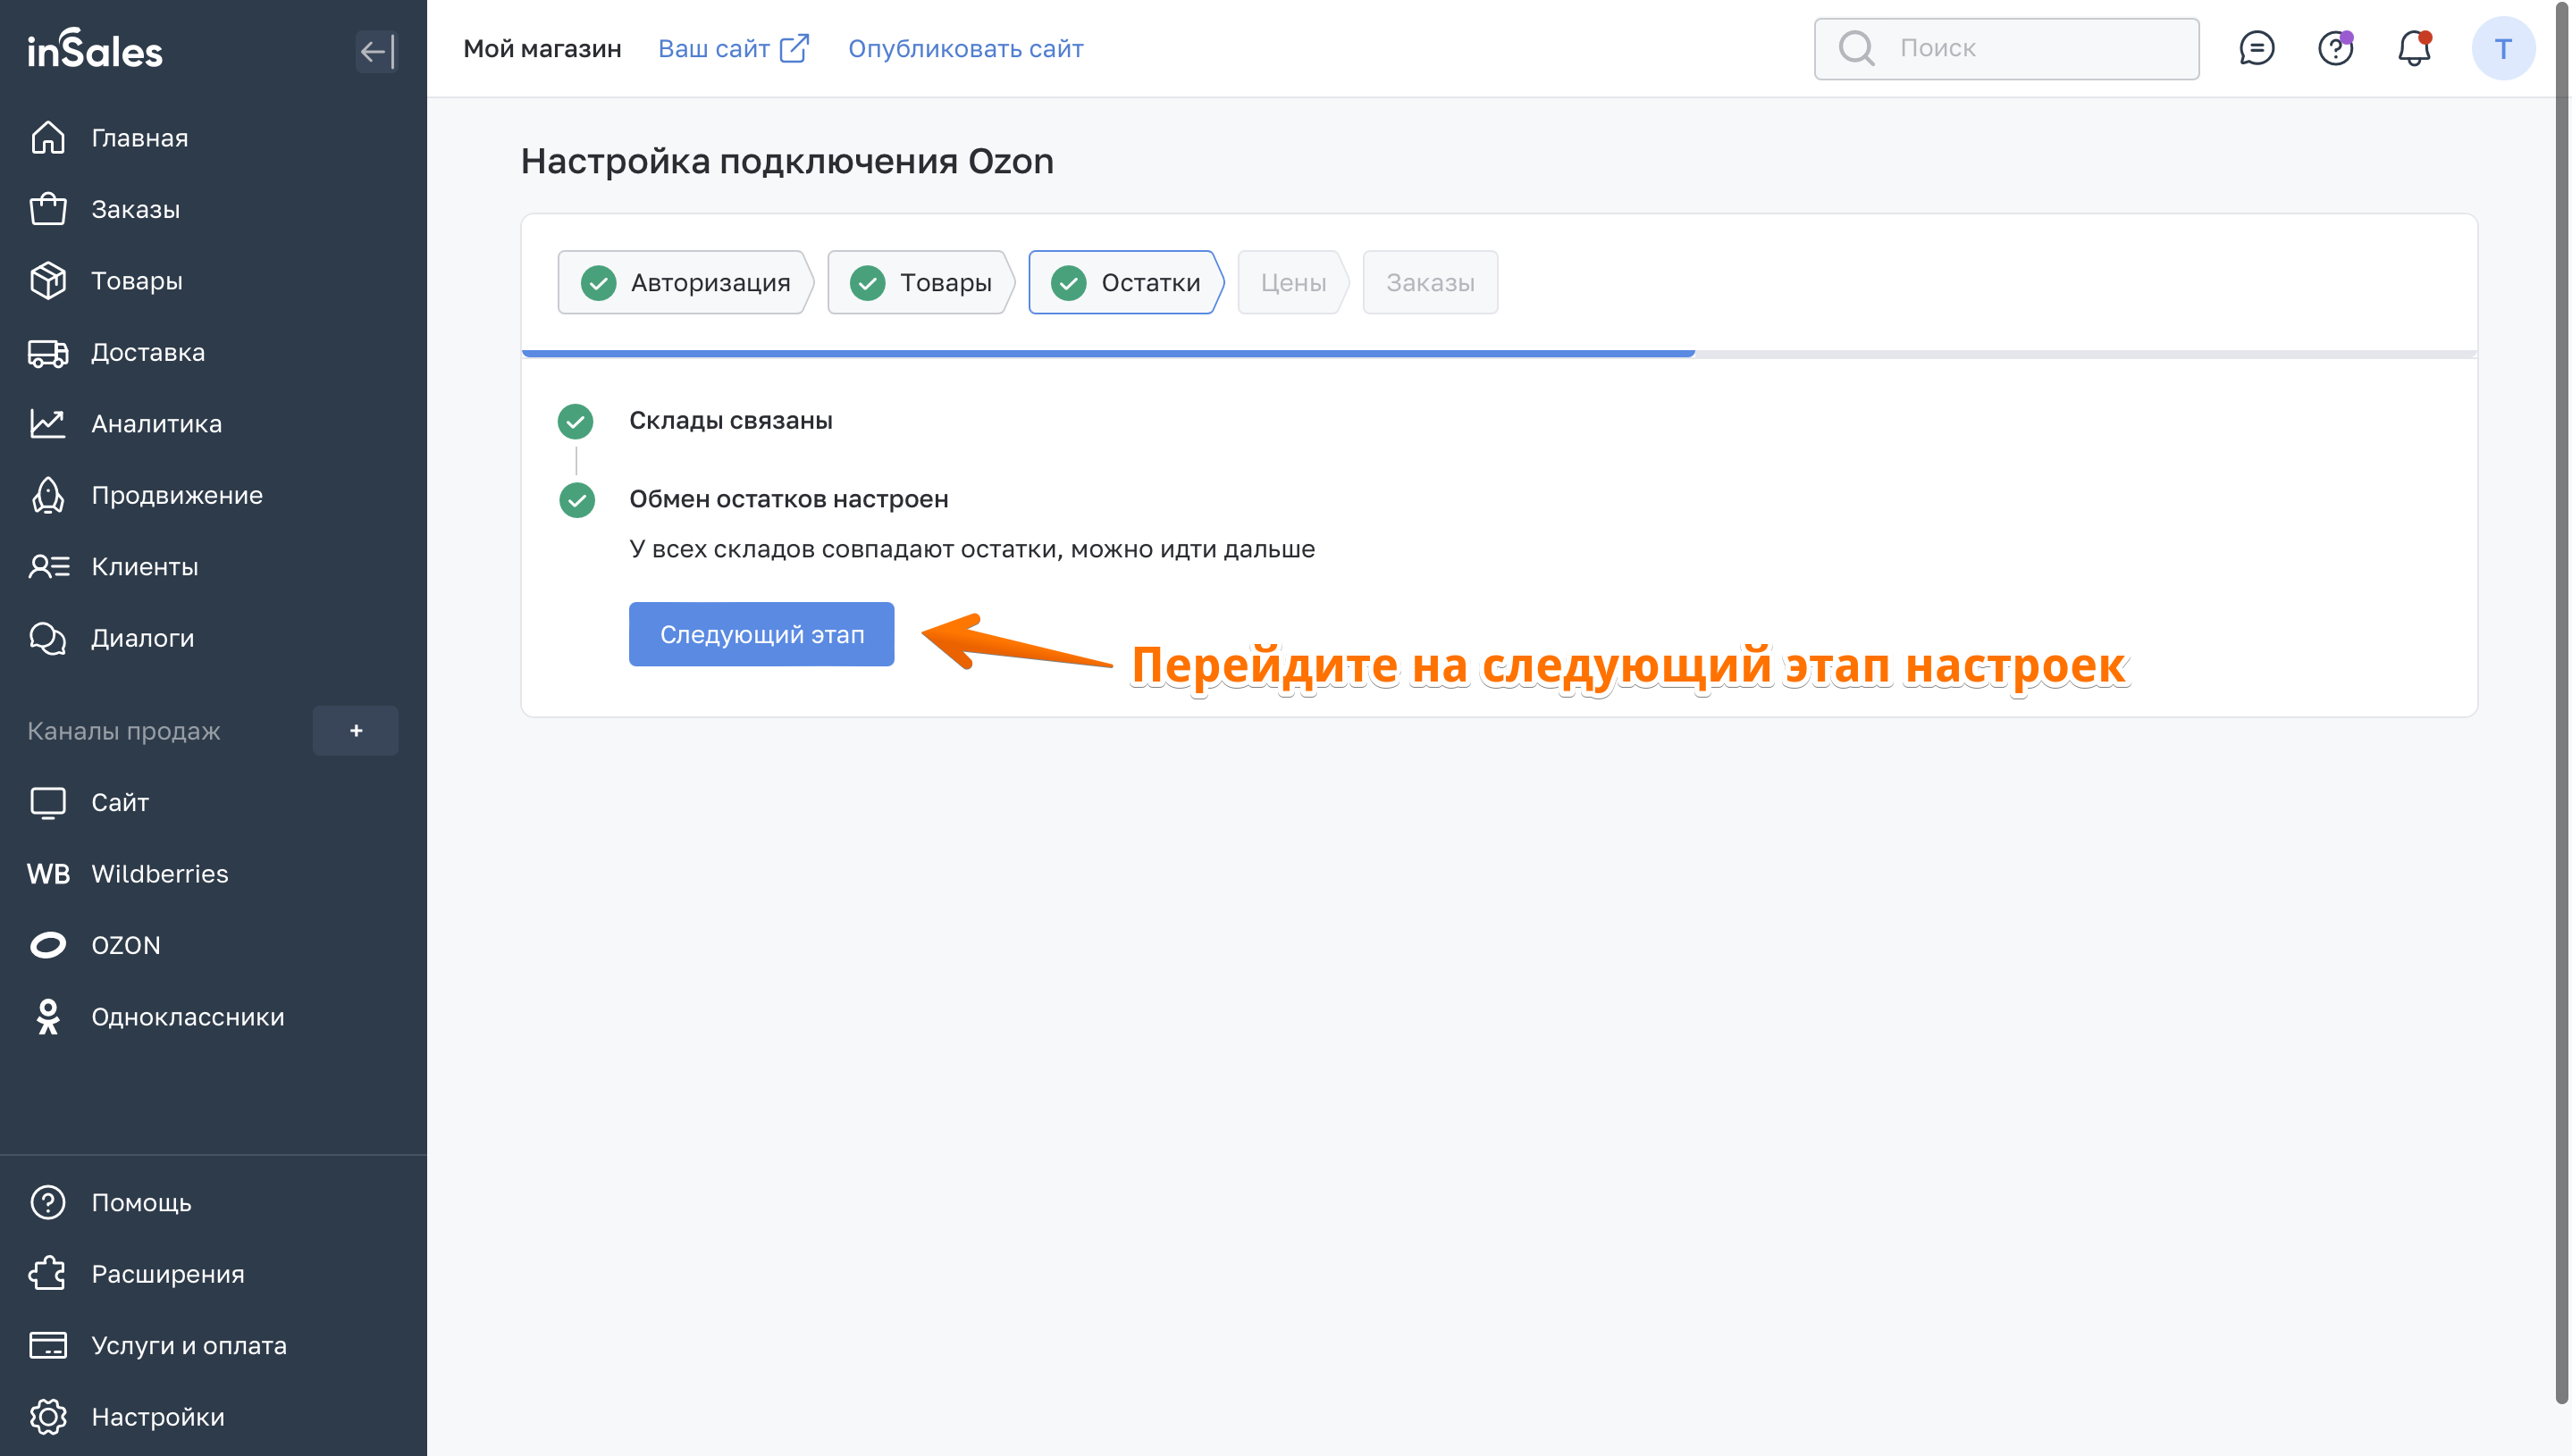Image resolution: width=2572 pixels, height=1456 pixels.
Task: Click Опубликовать сайт link
Action: tap(965, 48)
